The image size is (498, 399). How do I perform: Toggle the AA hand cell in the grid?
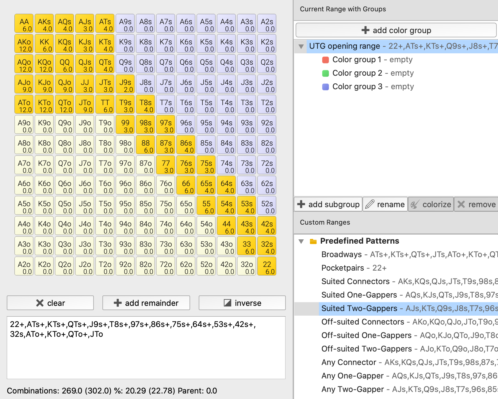(x=24, y=24)
